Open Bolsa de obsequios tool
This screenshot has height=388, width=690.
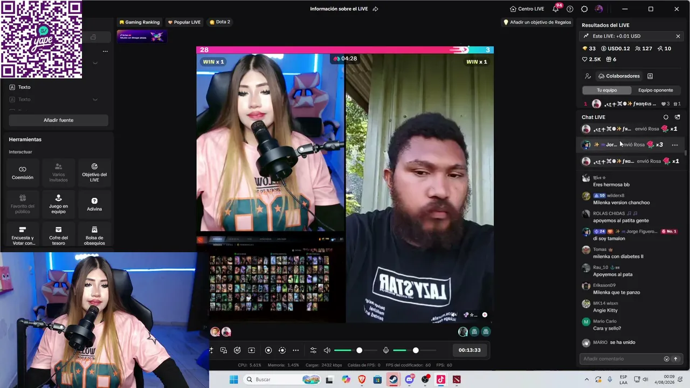[94, 235]
